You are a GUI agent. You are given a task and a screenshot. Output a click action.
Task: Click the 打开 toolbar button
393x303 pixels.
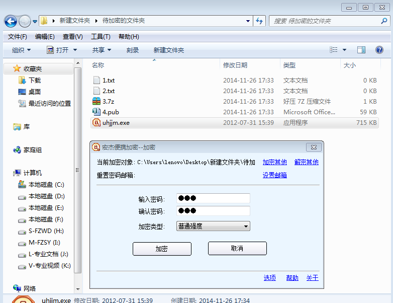(x=58, y=50)
